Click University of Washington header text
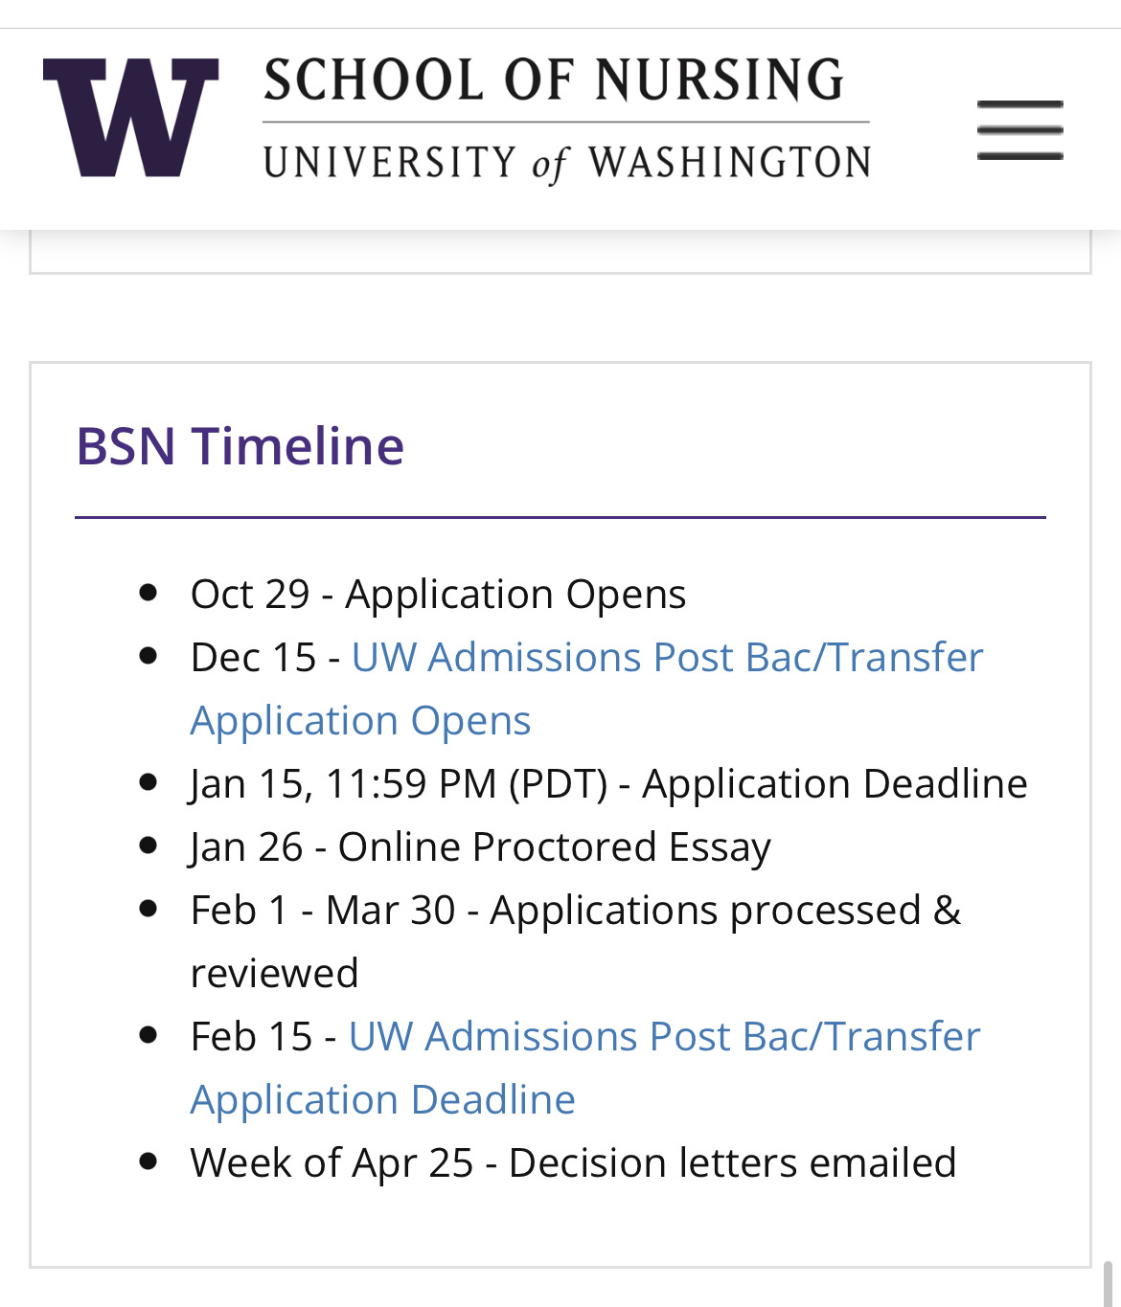The image size is (1121, 1307). [567, 163]
